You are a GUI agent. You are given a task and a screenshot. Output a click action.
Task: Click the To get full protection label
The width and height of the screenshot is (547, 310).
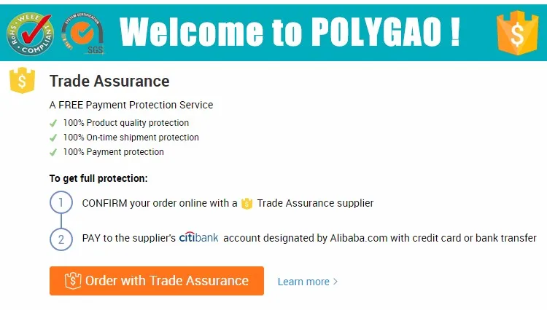coord(98,178)
